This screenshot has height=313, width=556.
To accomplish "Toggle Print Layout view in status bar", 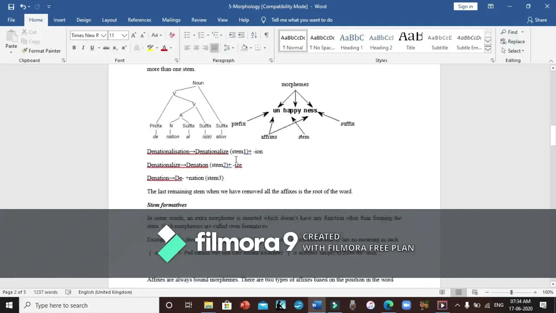I will pyautogui.click(x=458, y=292).
